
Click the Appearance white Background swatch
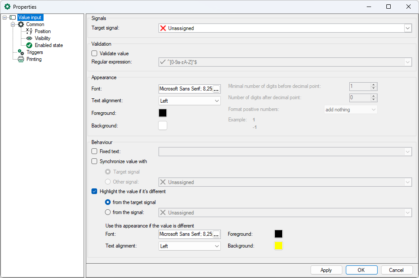[x=163, y=125]
